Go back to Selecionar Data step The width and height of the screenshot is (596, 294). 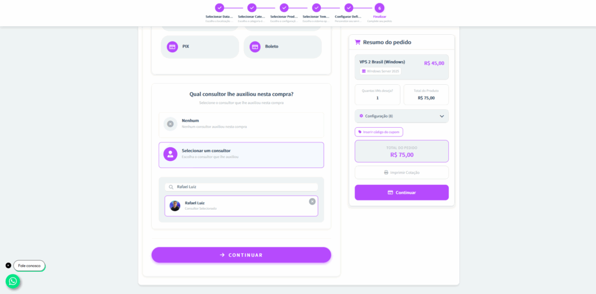tap(219, 8)
